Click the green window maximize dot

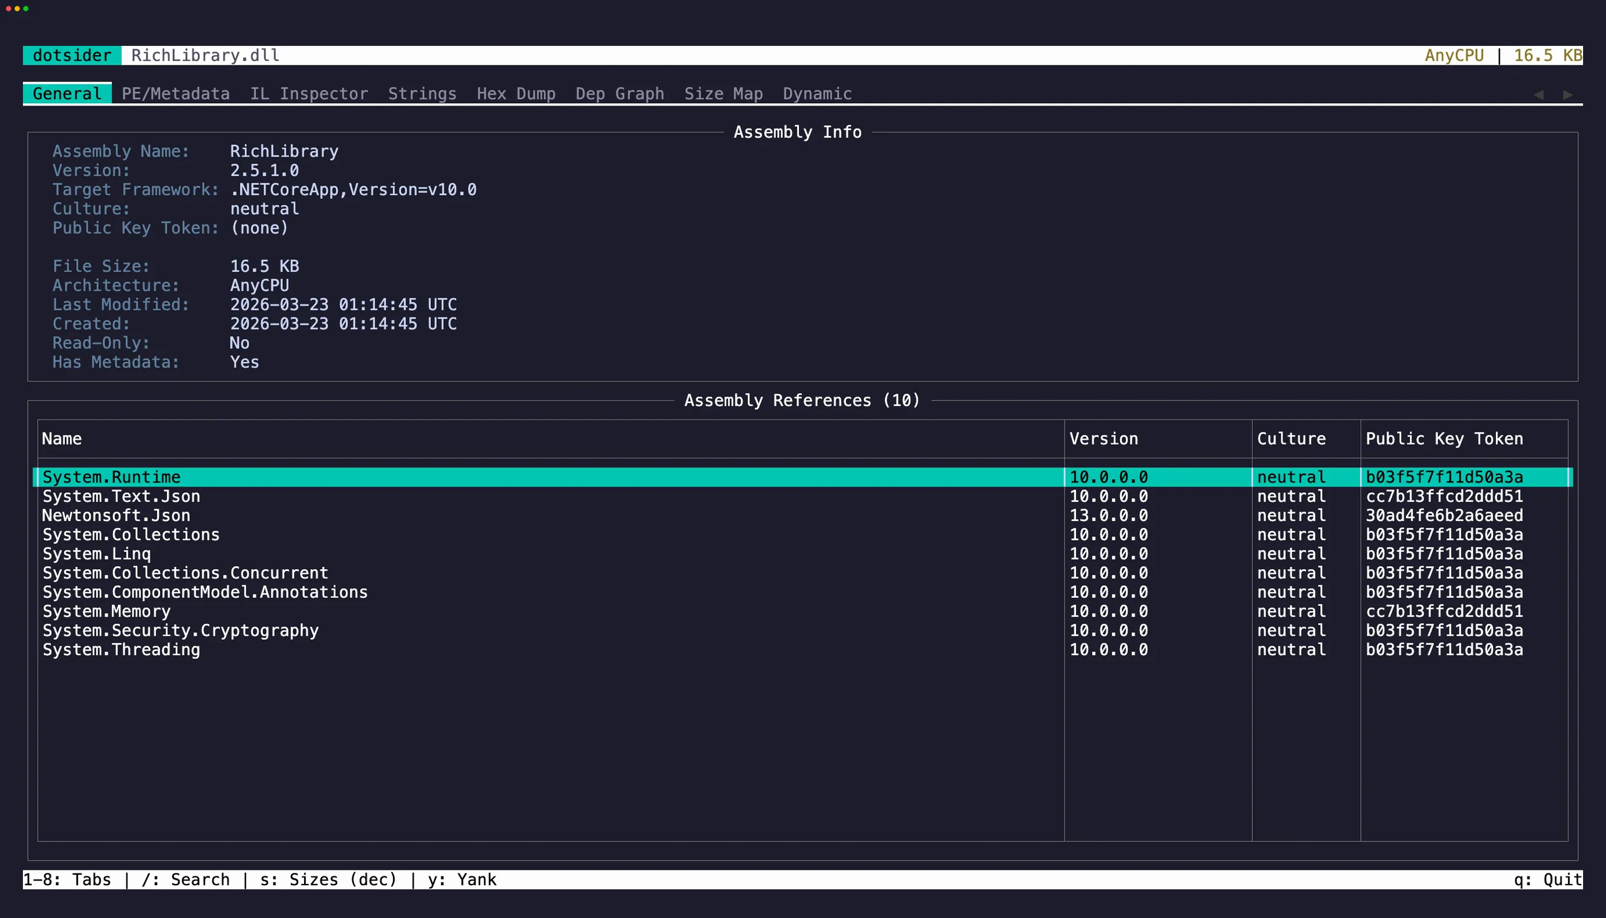[x=26, y=9]
